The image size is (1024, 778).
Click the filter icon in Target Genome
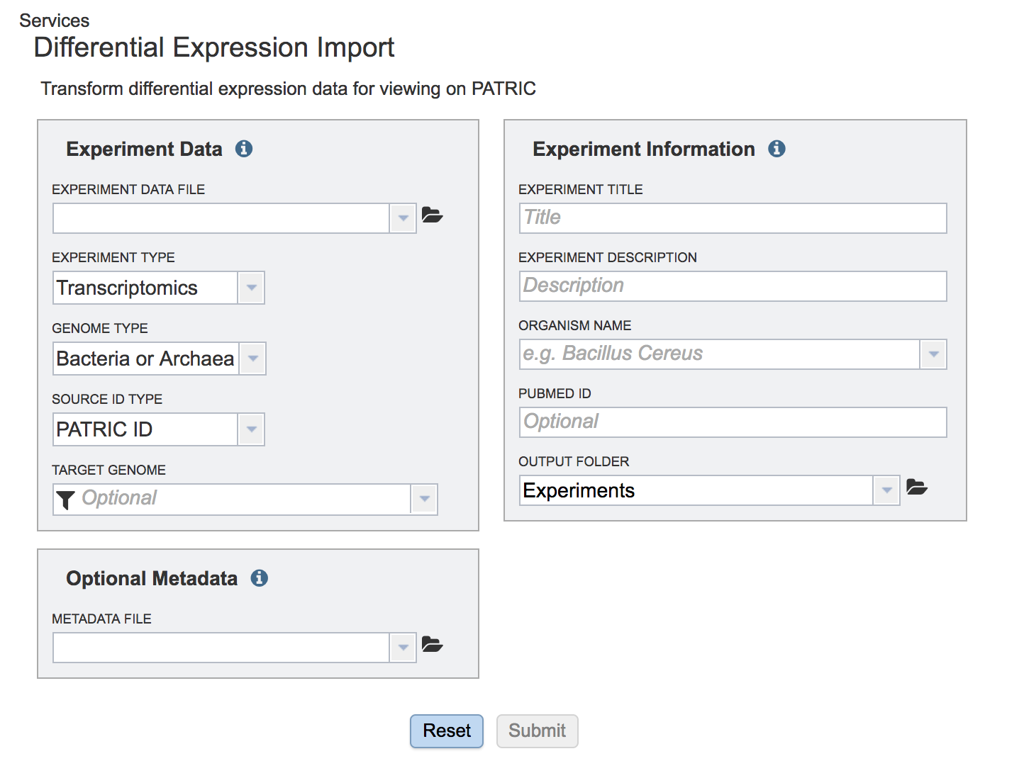(x=65, y=500)
